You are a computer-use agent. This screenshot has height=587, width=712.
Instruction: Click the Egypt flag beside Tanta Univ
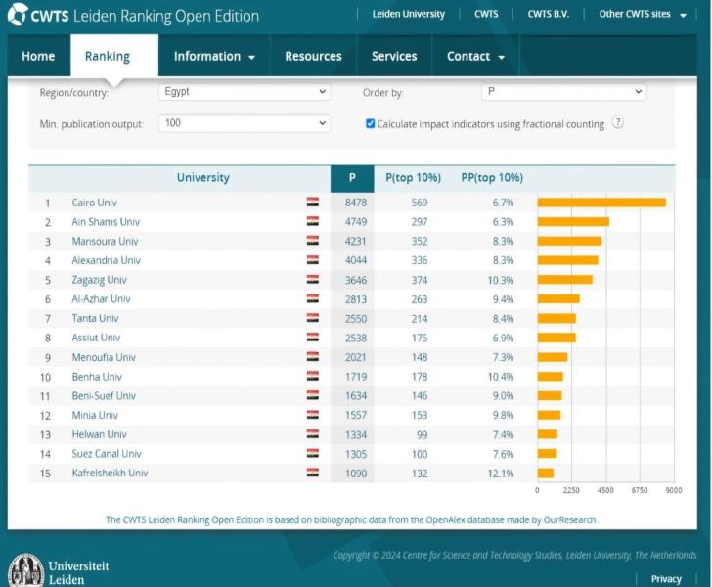click(312, 318)
